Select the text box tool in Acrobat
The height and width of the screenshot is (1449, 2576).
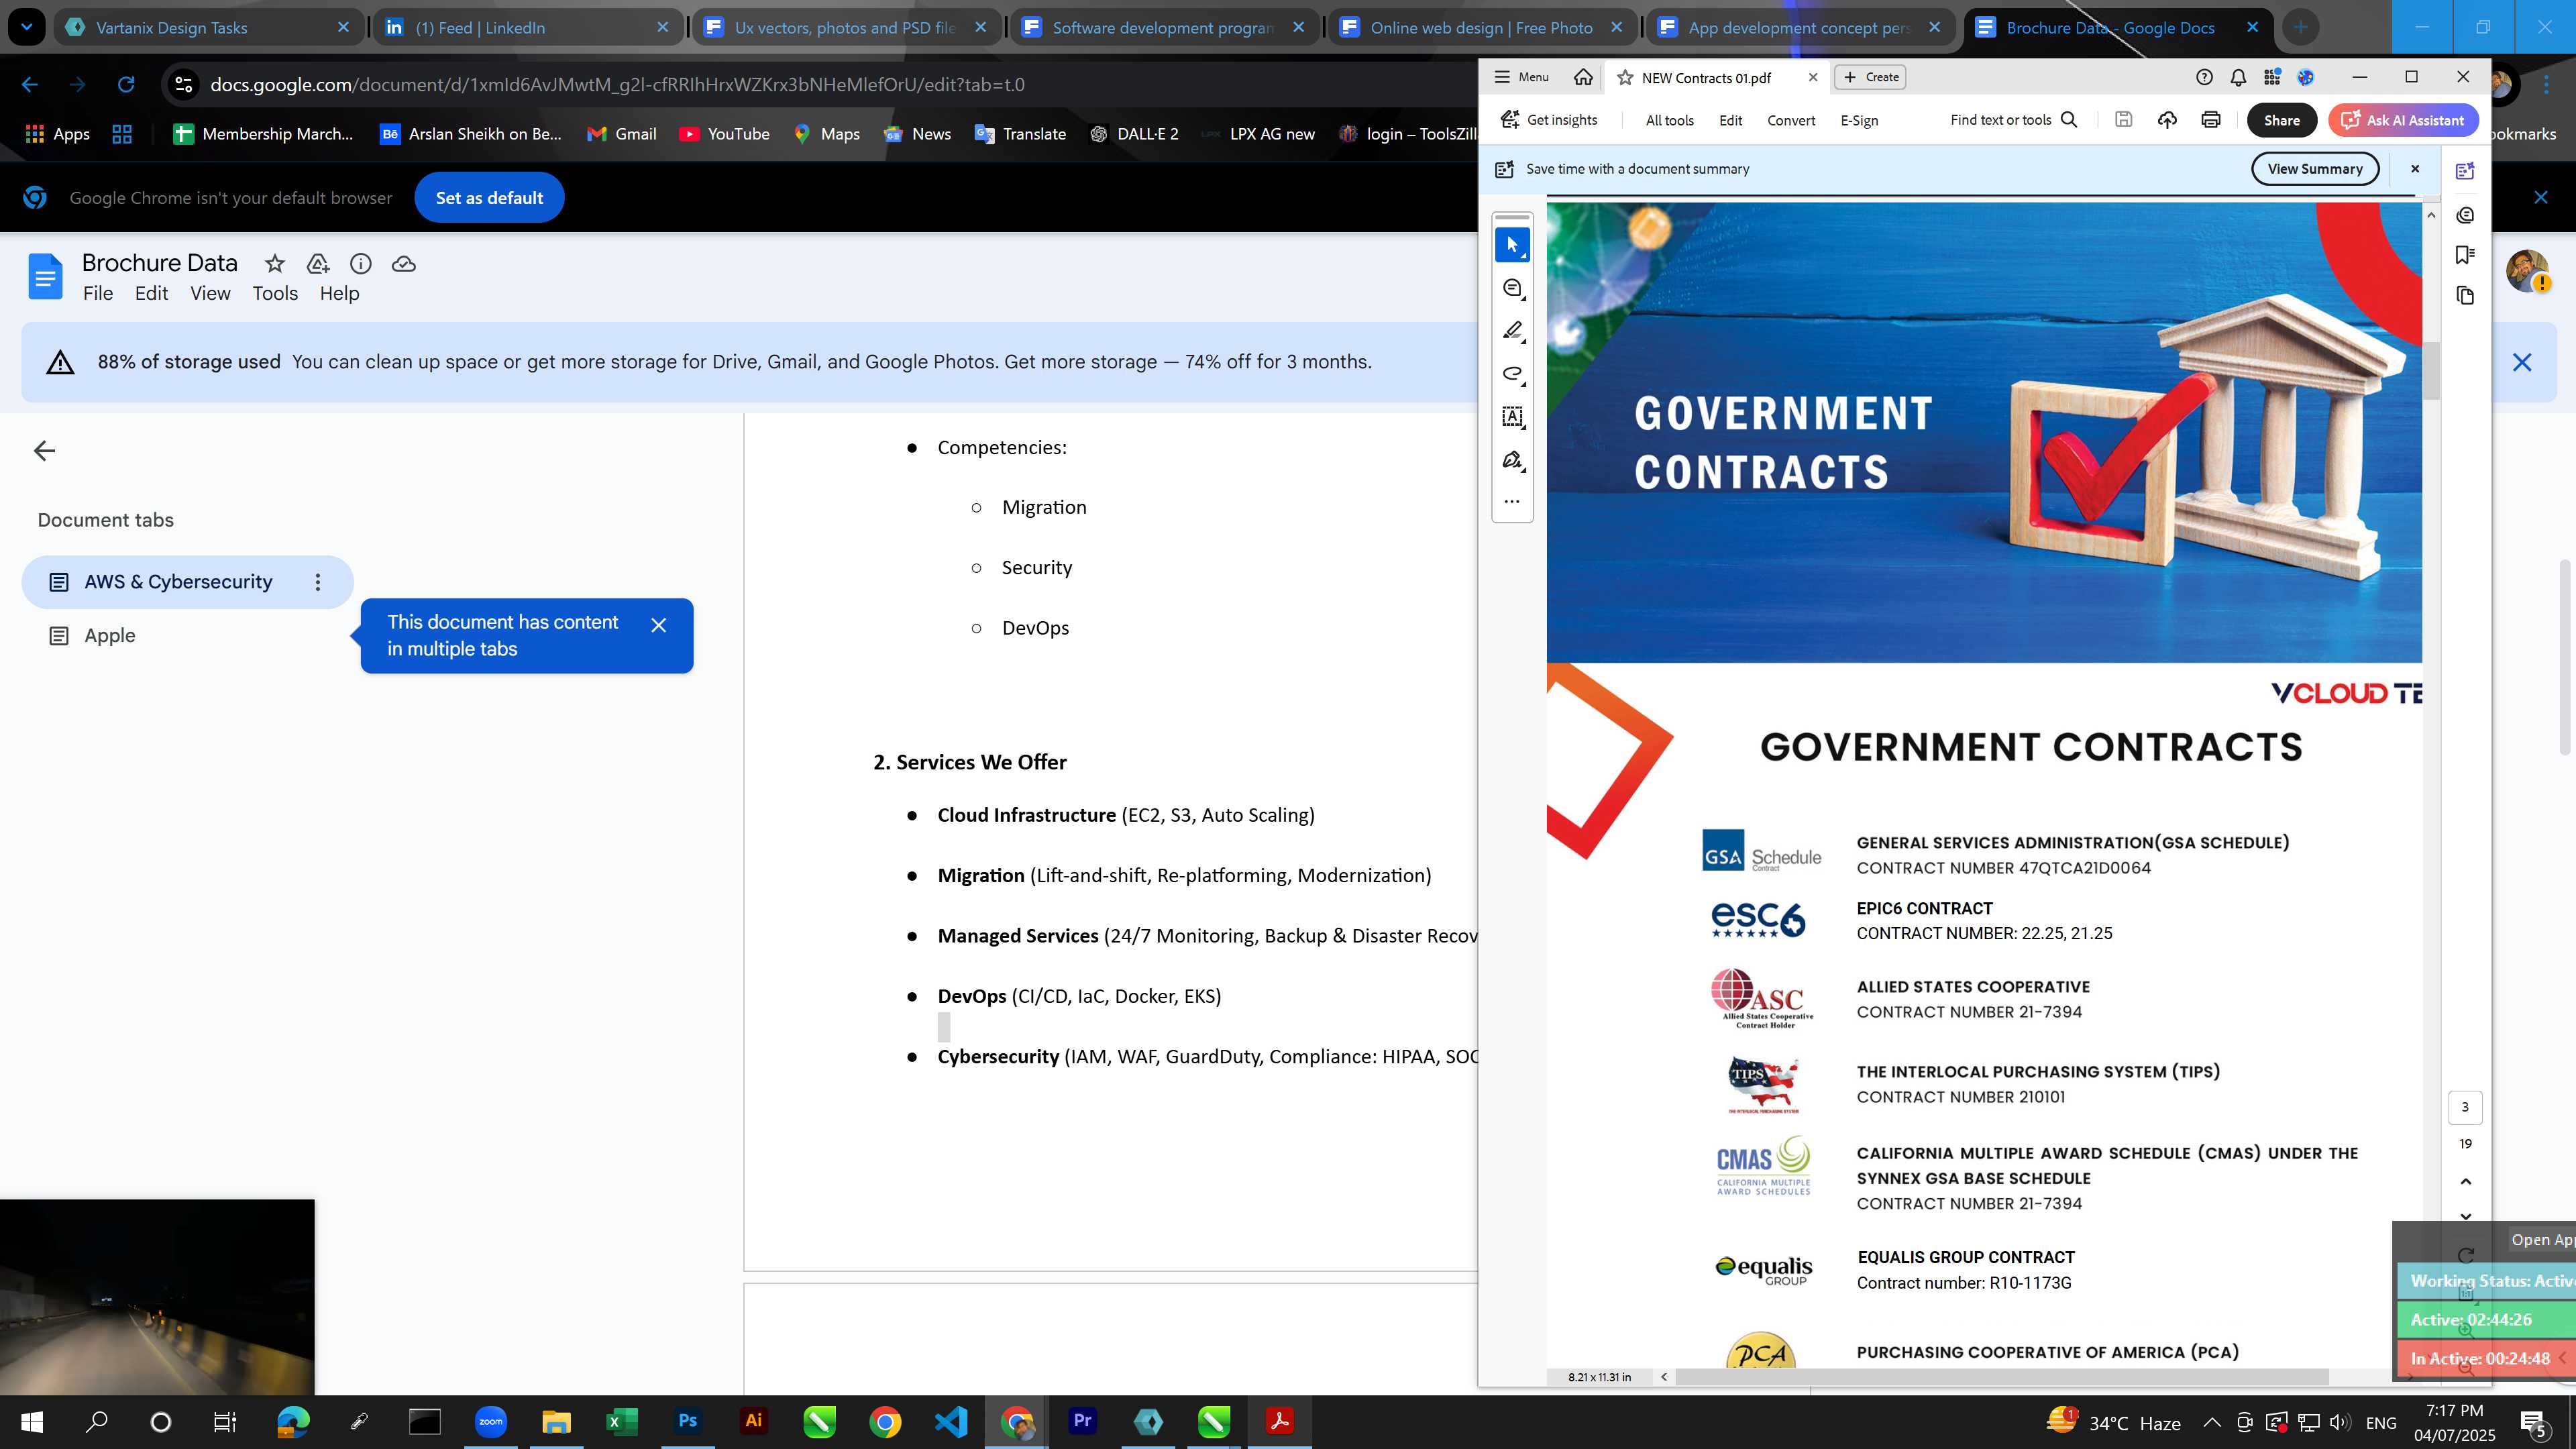pos(1512,417)
